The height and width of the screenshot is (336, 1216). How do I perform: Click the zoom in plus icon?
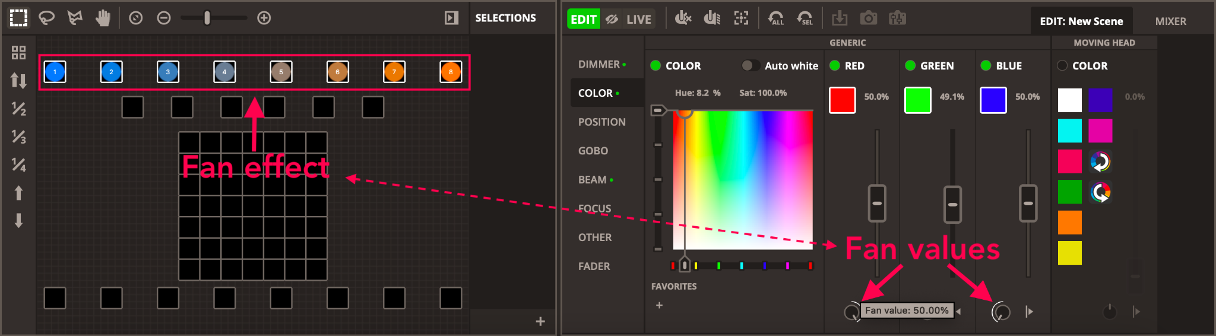click(x=264, y=18)
